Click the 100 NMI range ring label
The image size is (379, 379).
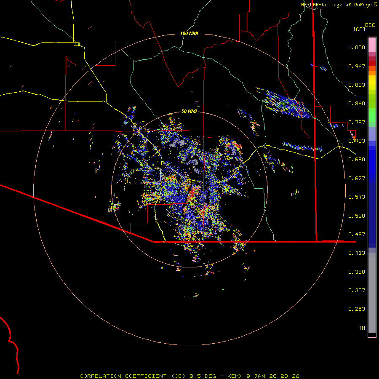tap(189, 33)
